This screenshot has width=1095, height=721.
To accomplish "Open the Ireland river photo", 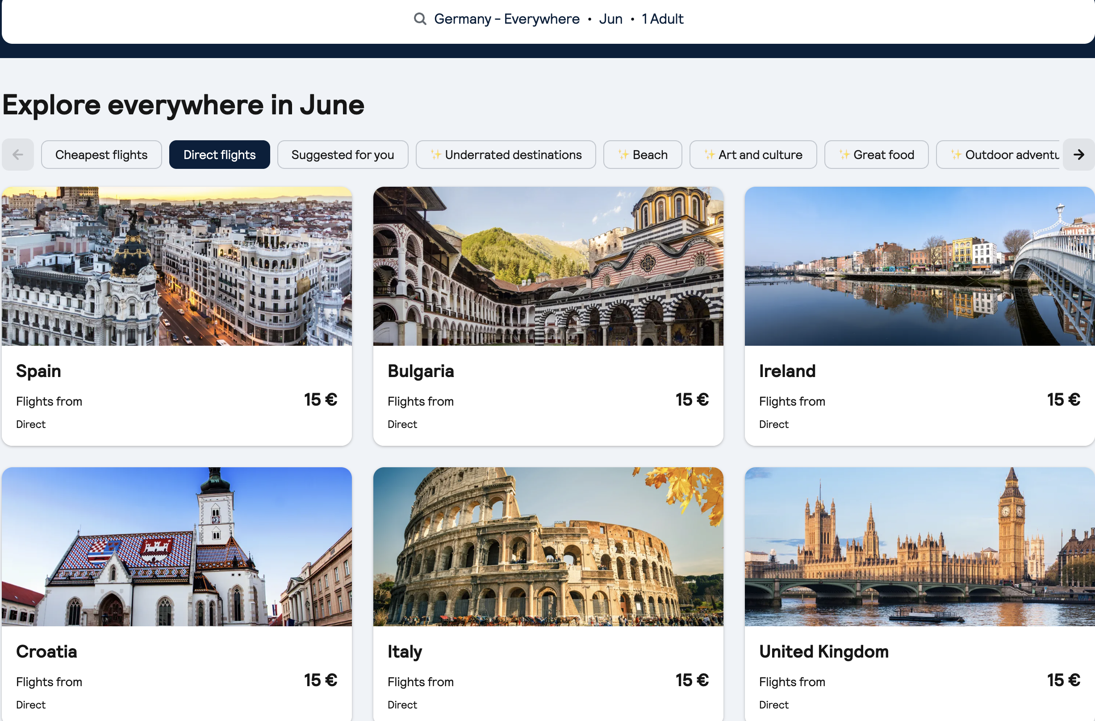I will (919, 266).
